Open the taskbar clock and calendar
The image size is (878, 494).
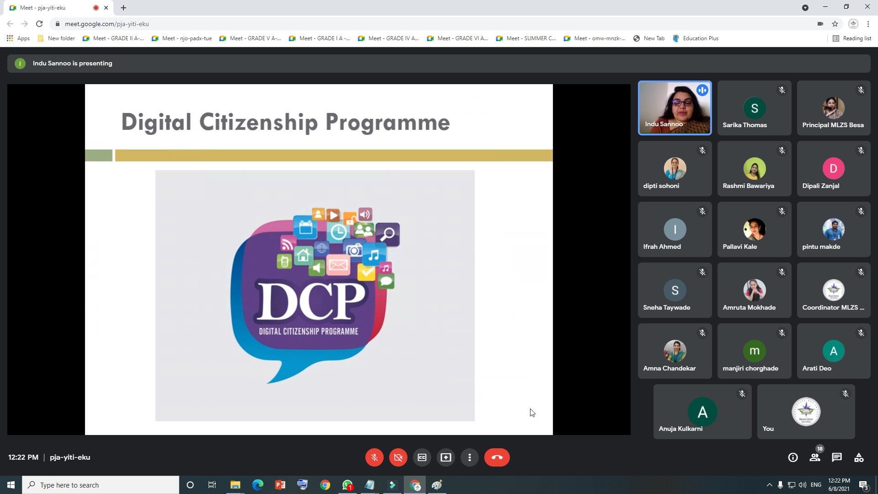839,485
